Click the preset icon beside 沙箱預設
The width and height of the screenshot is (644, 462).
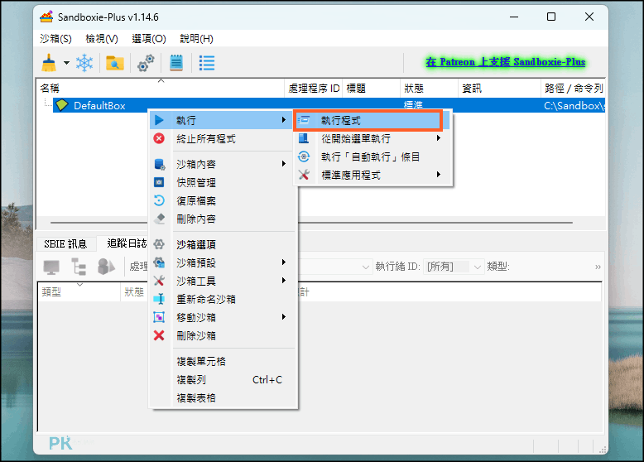160,262
